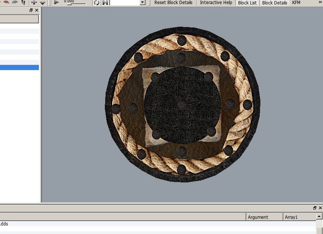Expand the toolbar overflow chevron
This screenshot has width=323, height=234.
pyautogui.click(x=320, y=2)
